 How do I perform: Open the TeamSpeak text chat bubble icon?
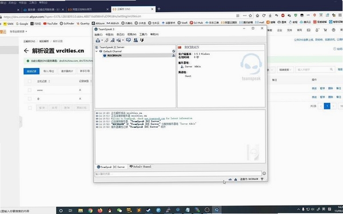129,40
